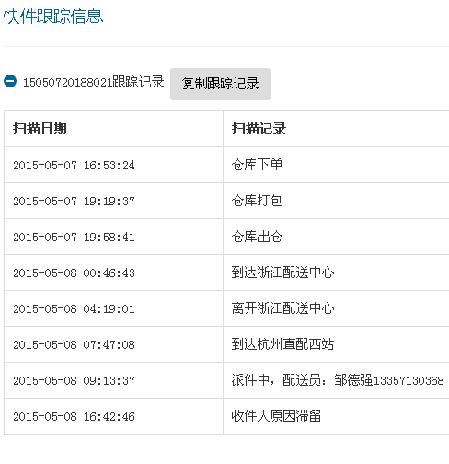This screenshot has height=464, width=449.
Task: Select date 2015-05-08 16:42:46
Action: (74, 416)
